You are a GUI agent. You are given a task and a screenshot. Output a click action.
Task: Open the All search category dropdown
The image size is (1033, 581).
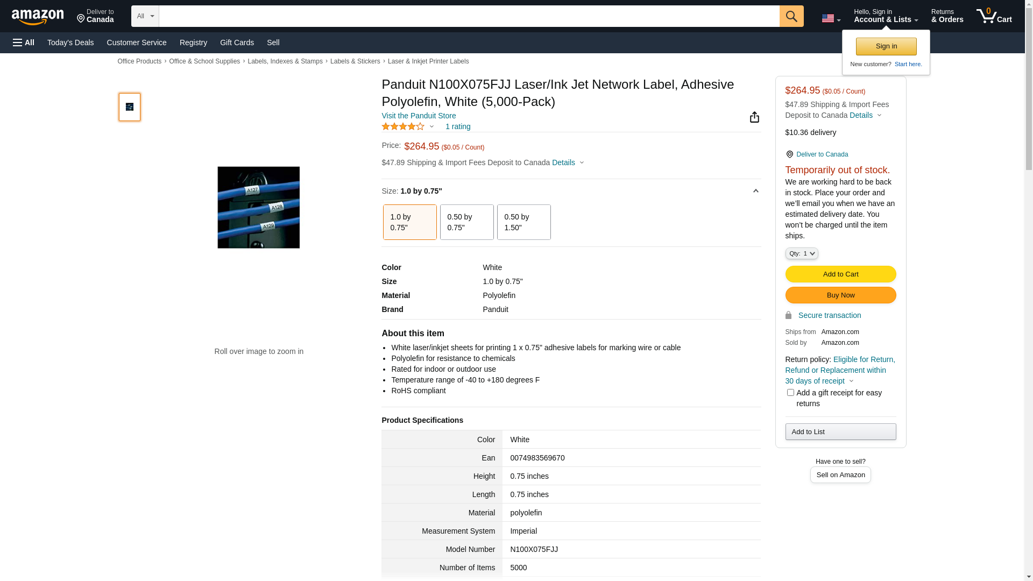(145, 16)
